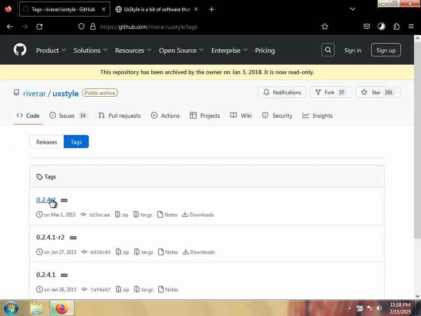Click the Sign in link
Viewport: 421px width, 316px height.
(x=352, y=50)
